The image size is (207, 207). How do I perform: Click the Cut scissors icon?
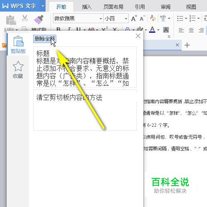(x=25, y=18)
